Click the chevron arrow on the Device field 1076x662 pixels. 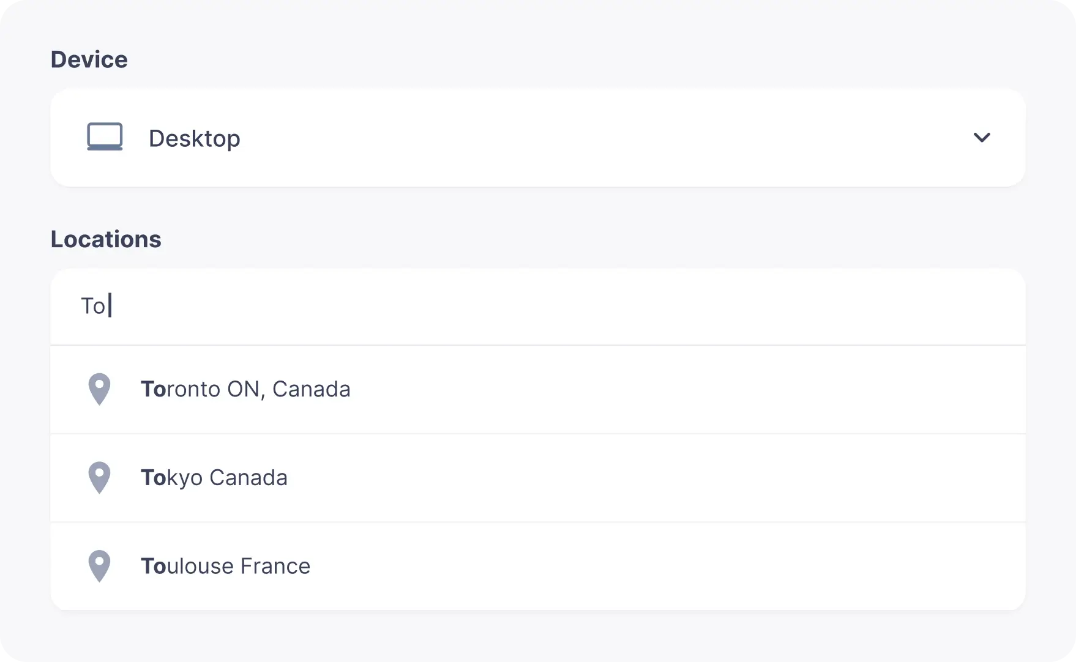(x=982, y=138)
